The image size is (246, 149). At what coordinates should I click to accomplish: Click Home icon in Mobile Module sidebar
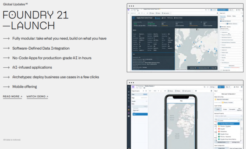coord(129,92)
